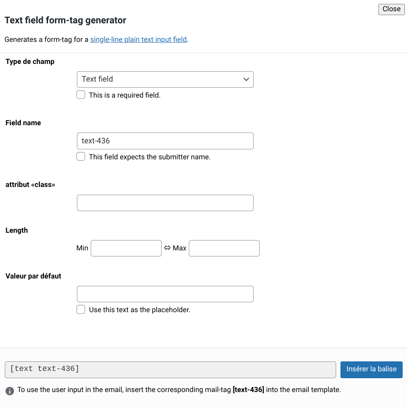407x408 pixels.
Task: Tick the submitter name checkbox
Action: click(81, 157)
